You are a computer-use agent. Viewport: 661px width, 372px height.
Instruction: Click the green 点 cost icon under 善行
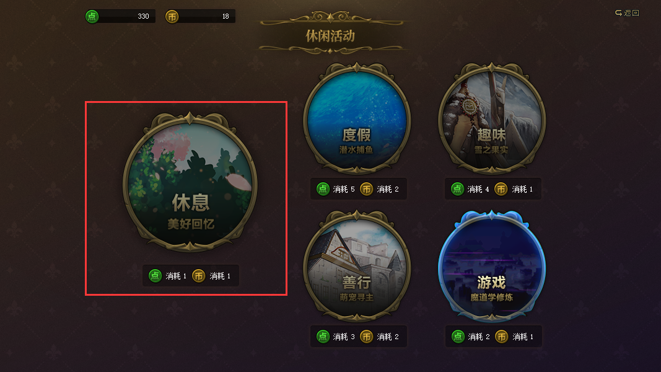point(323,337)
